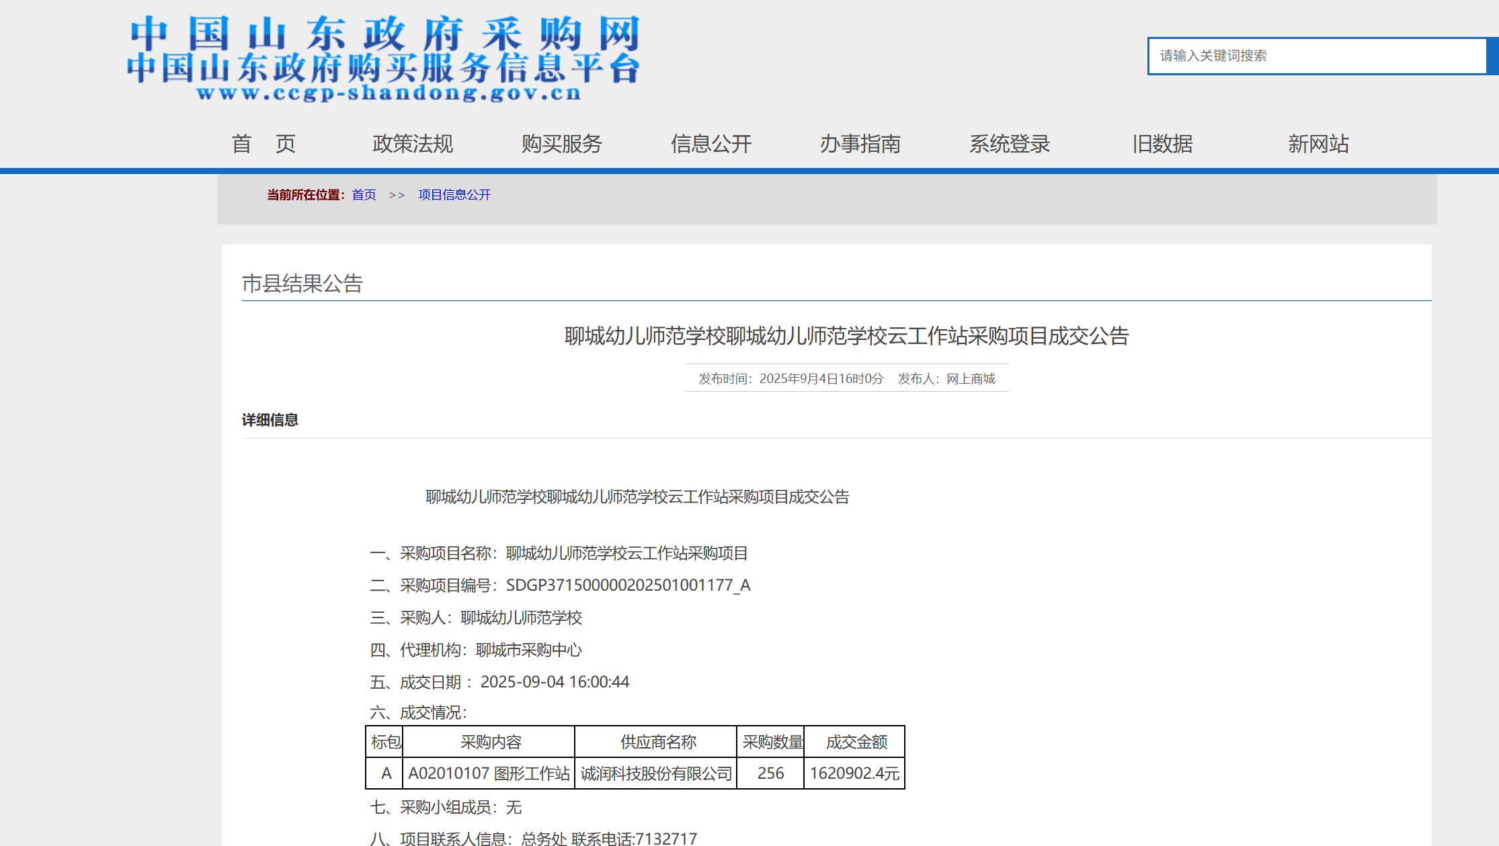Viewport: 1499px width, 846px height.
Task: Click the 市县结果公告 section heading
Action: [302, 284]
